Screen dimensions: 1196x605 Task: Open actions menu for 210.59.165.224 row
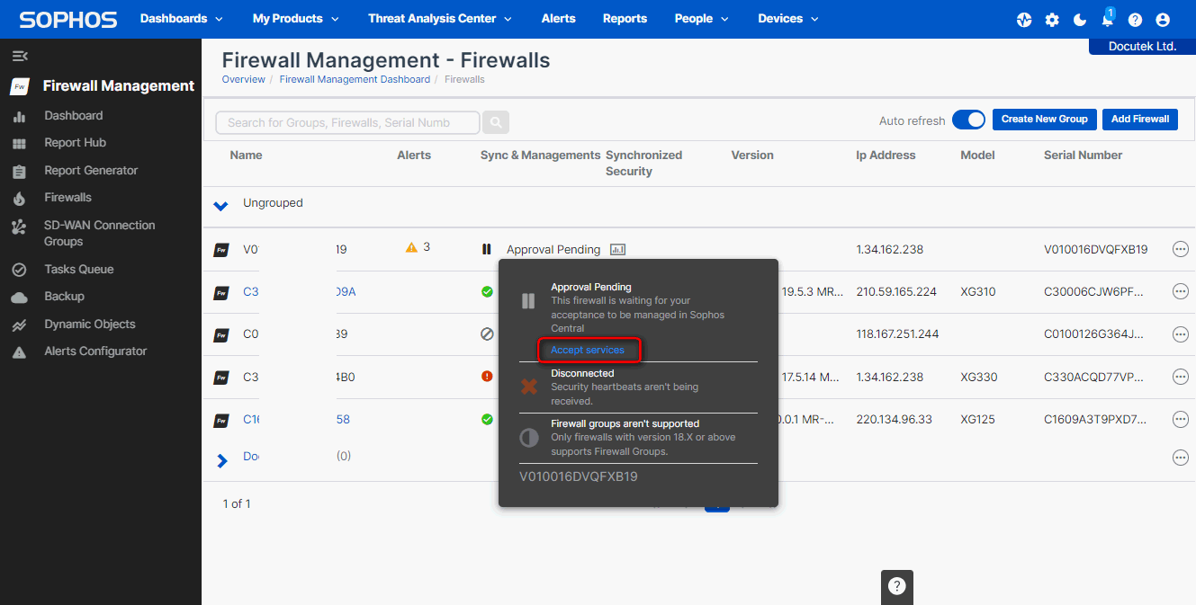tap(1181, 292)
